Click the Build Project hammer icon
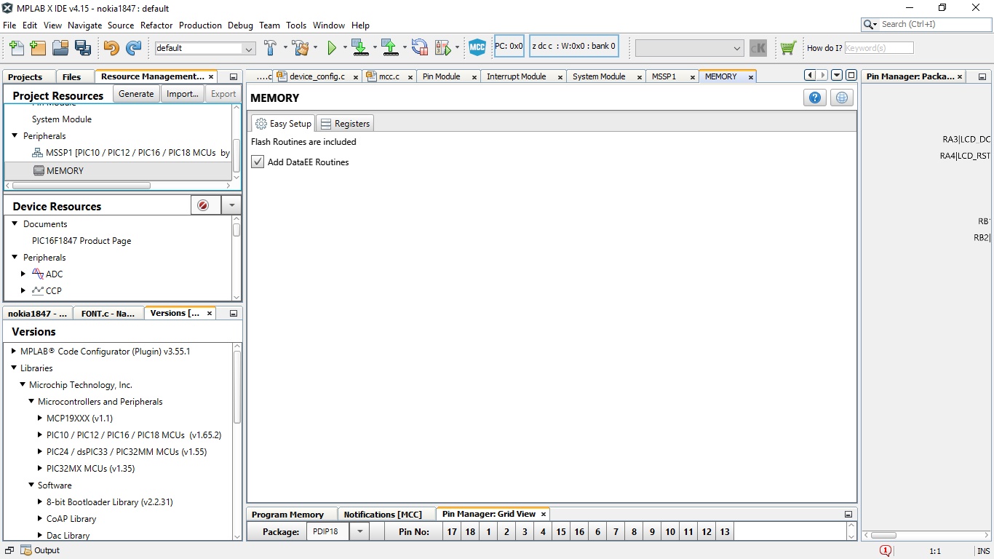This screenshot has height=559, width=994. (270, 48)
